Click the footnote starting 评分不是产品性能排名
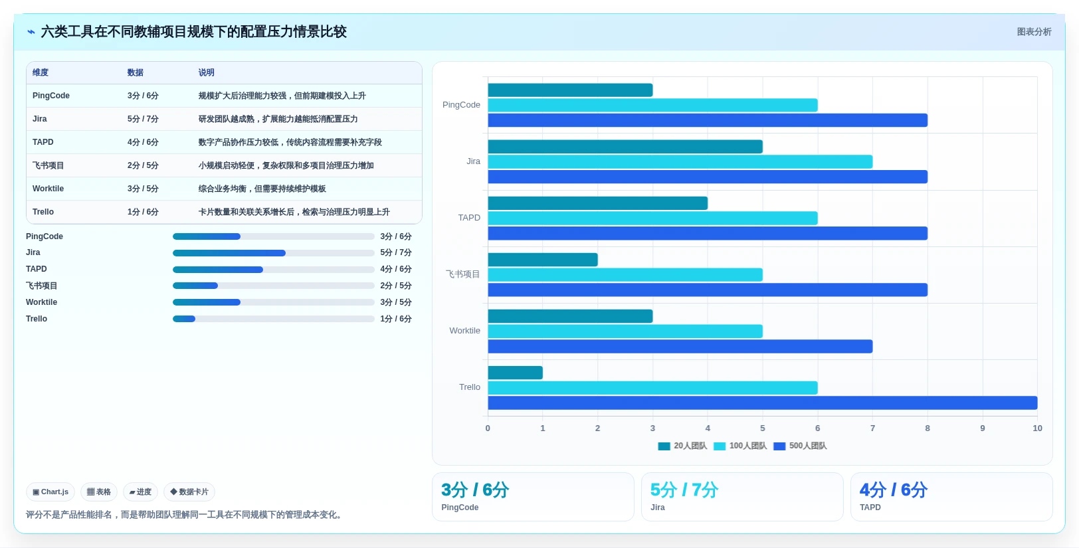 [185, 515]
